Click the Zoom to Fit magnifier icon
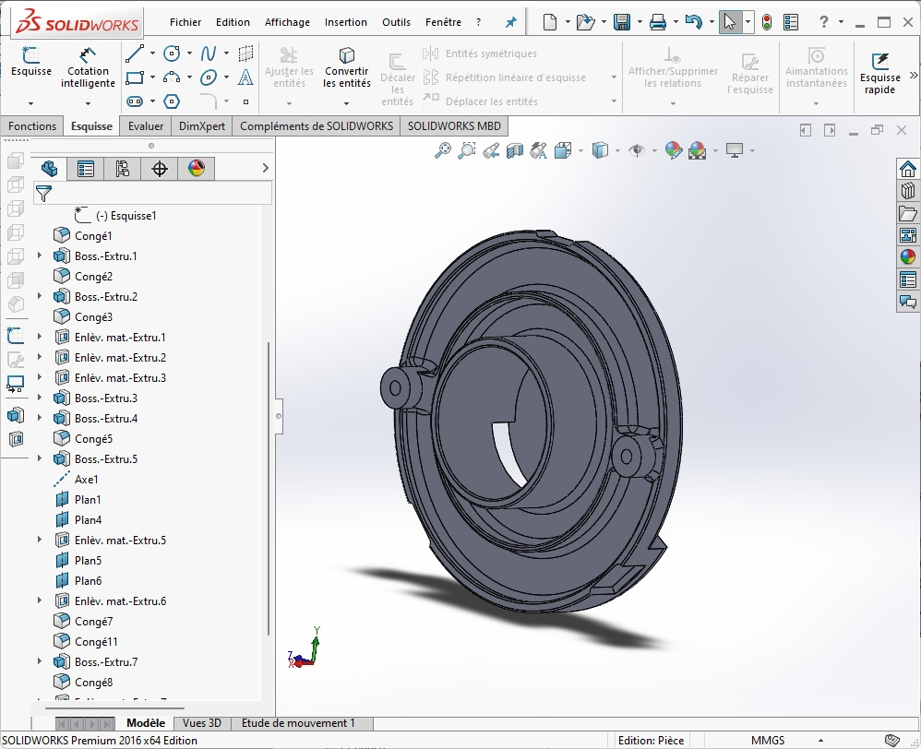Viewport: 921px width, 749px height. coord(443,150)
